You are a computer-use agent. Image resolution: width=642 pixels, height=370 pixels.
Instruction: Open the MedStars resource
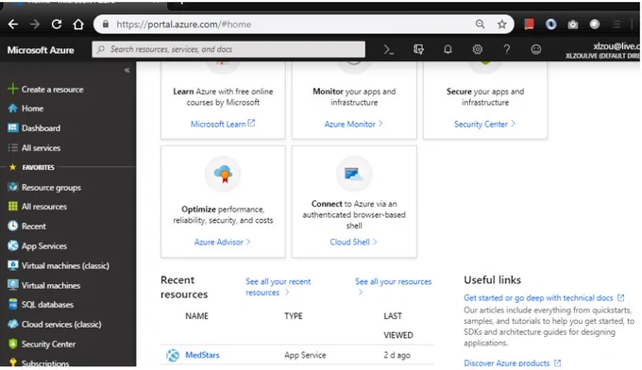click(202, 355)
